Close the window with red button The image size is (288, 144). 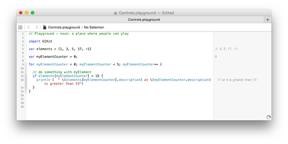[21, 13]
